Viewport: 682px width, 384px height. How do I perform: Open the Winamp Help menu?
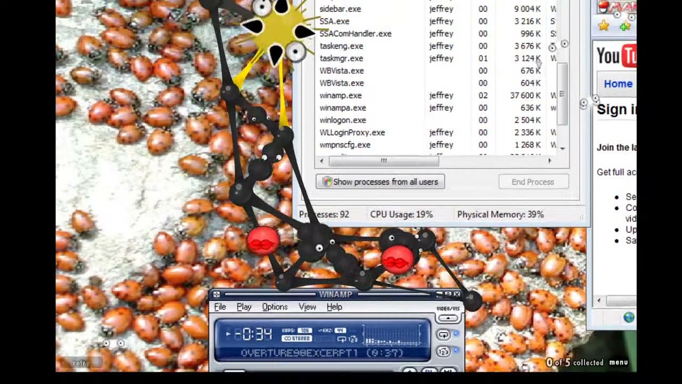click(334, 307)
